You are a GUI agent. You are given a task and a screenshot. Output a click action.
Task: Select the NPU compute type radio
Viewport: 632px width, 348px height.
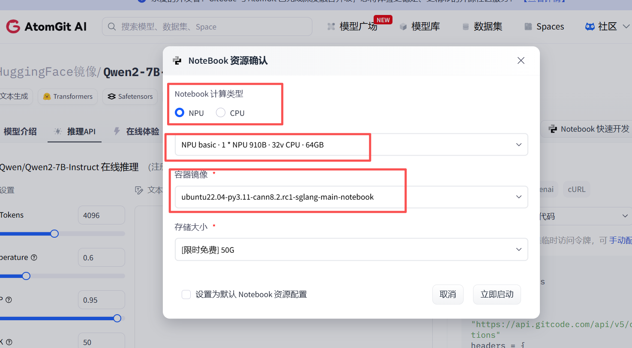pos(180,112)
